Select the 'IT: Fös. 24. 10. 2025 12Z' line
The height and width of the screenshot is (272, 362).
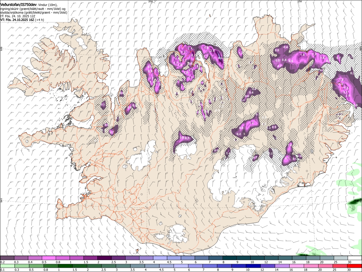click(18, 16)
